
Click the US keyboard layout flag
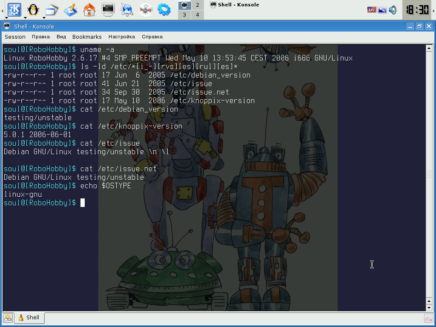coord(372,10)
